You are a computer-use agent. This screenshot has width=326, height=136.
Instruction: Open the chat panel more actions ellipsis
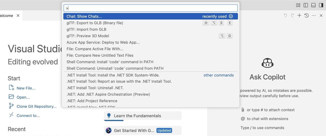pos(314,16)
